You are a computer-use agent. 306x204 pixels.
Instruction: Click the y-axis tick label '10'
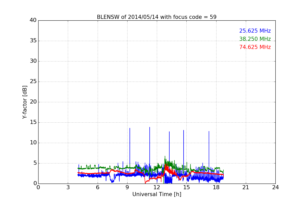pyautogui.click(x=33, y=143)
